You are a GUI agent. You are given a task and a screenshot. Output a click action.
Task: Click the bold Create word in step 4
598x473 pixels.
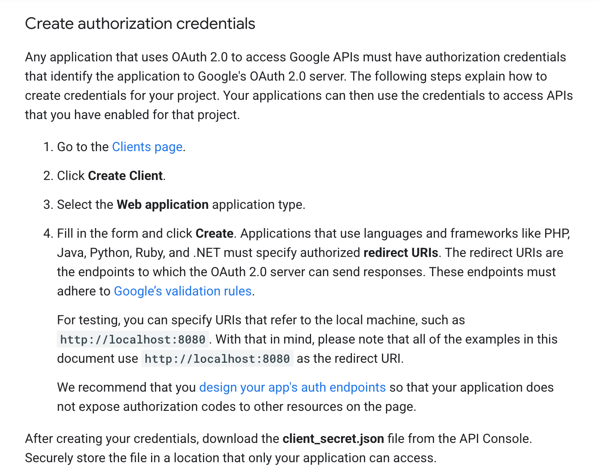pos(214,233)
